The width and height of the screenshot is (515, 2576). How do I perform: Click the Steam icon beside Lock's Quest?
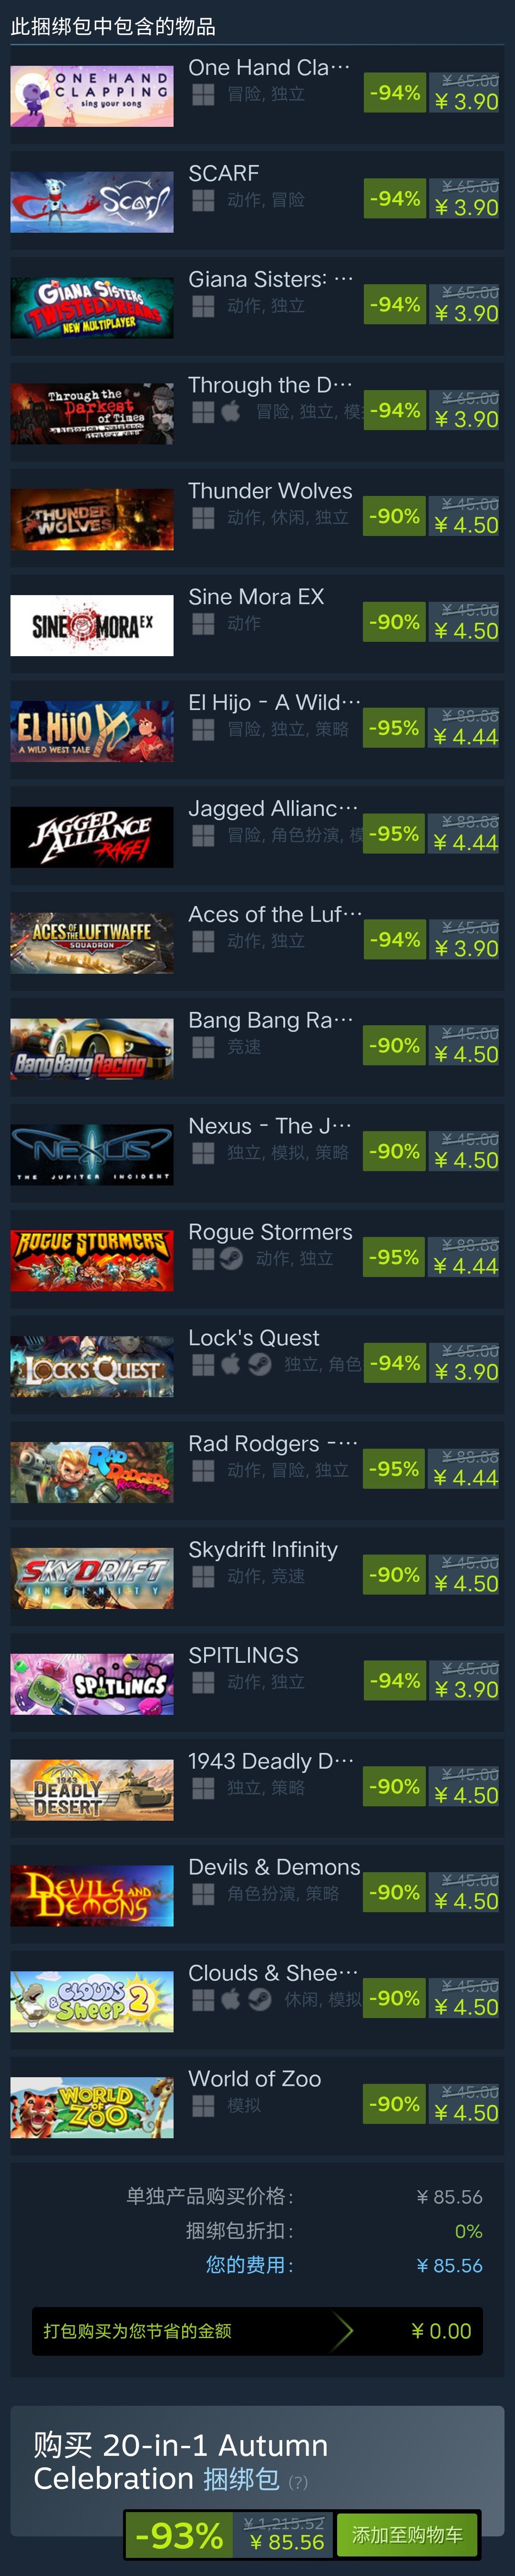(x=260, y=1364)
